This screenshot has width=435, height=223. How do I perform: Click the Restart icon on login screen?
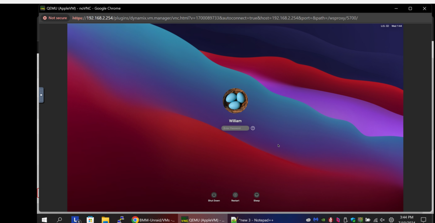(x=235, y=195)
